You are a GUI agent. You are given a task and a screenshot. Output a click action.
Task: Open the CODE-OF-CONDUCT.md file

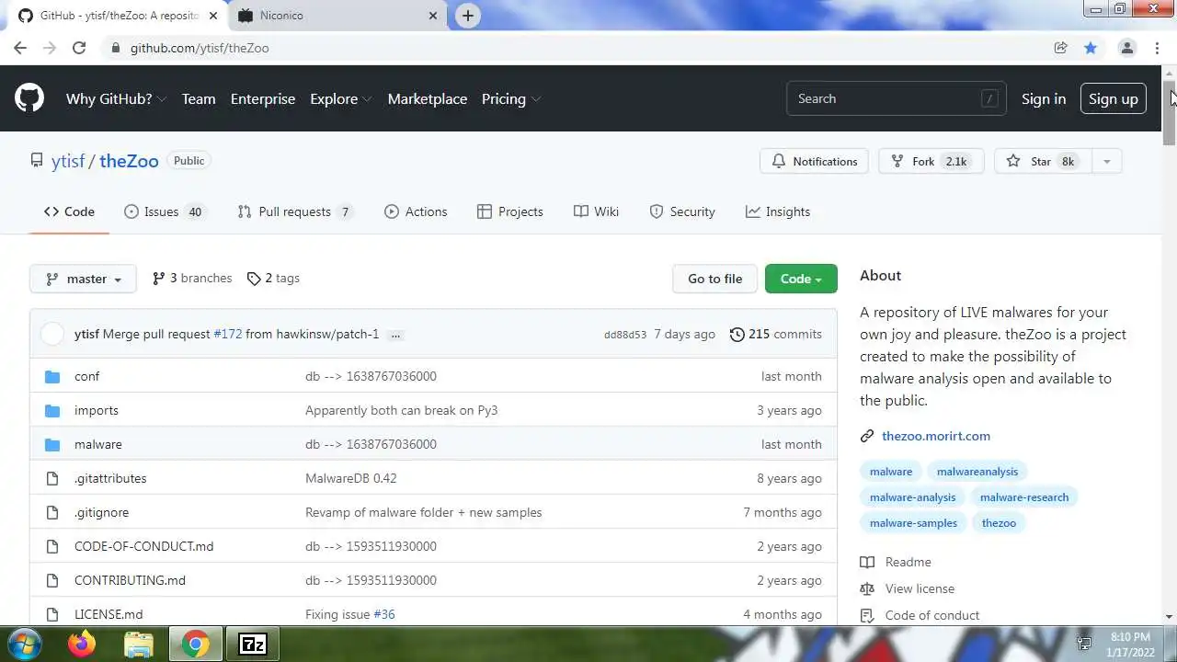tap(143, 547)
